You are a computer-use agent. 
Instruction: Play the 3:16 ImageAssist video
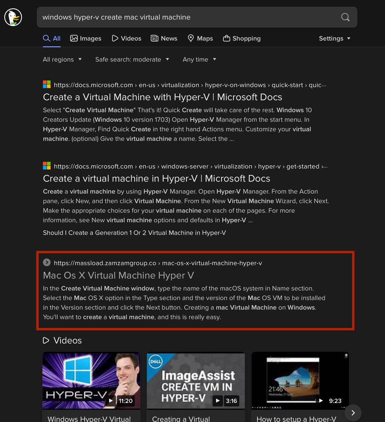click(x=196, y=380)
